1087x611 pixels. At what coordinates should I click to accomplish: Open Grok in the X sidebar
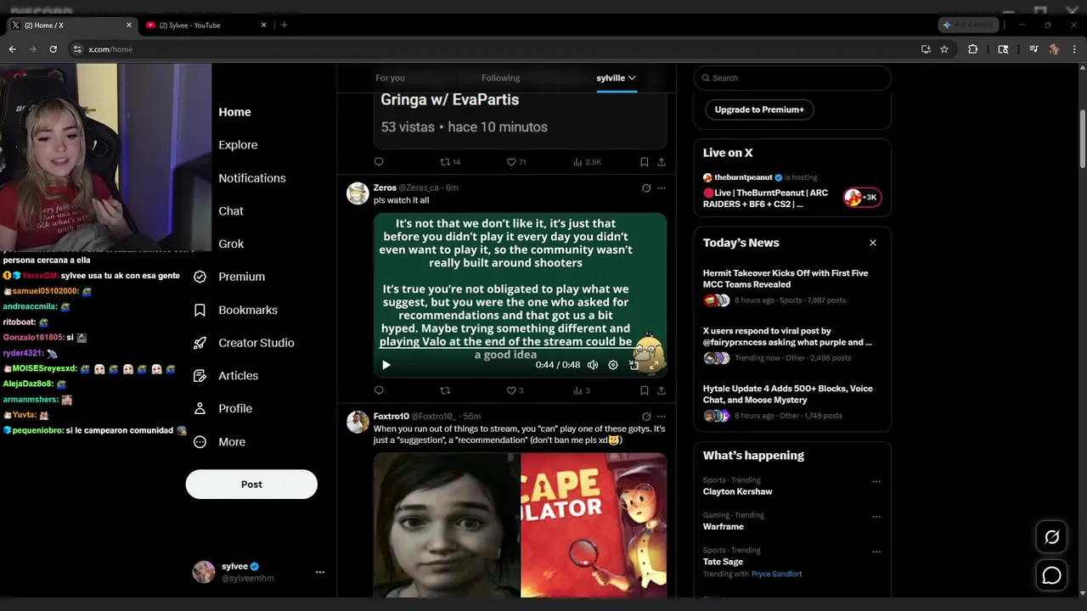pos(231,244)
